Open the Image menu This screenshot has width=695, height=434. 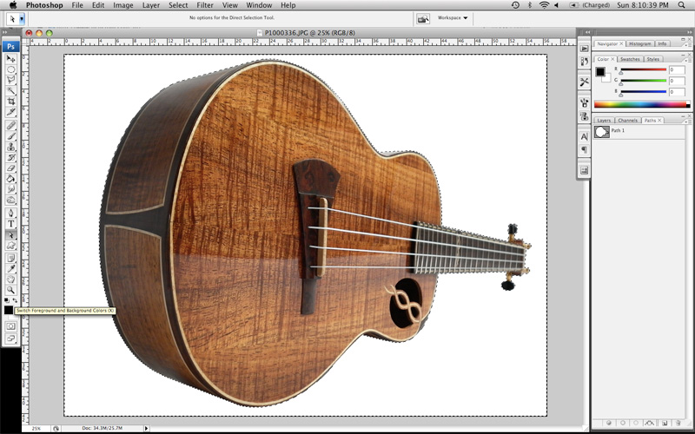[122, 5]
